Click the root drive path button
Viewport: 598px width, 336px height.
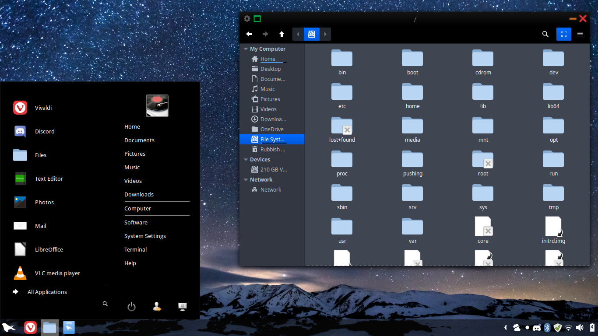(312, 34)
